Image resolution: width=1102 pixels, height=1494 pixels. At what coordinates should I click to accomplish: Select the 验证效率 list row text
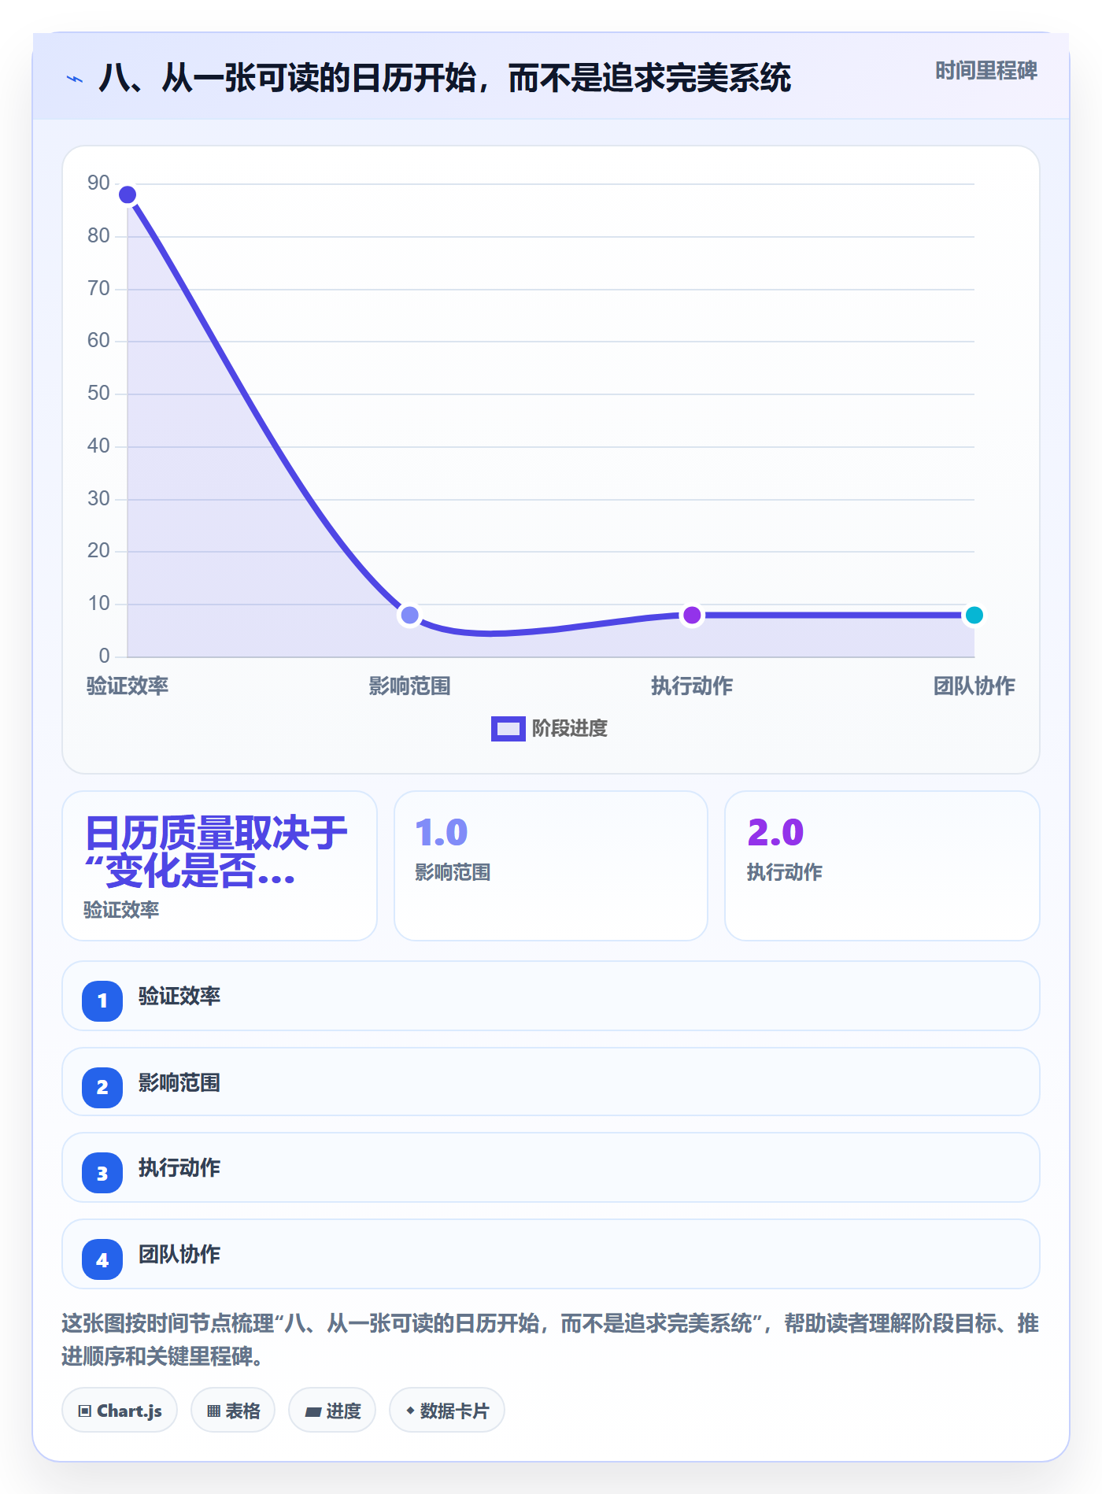[x=179, y=997]
